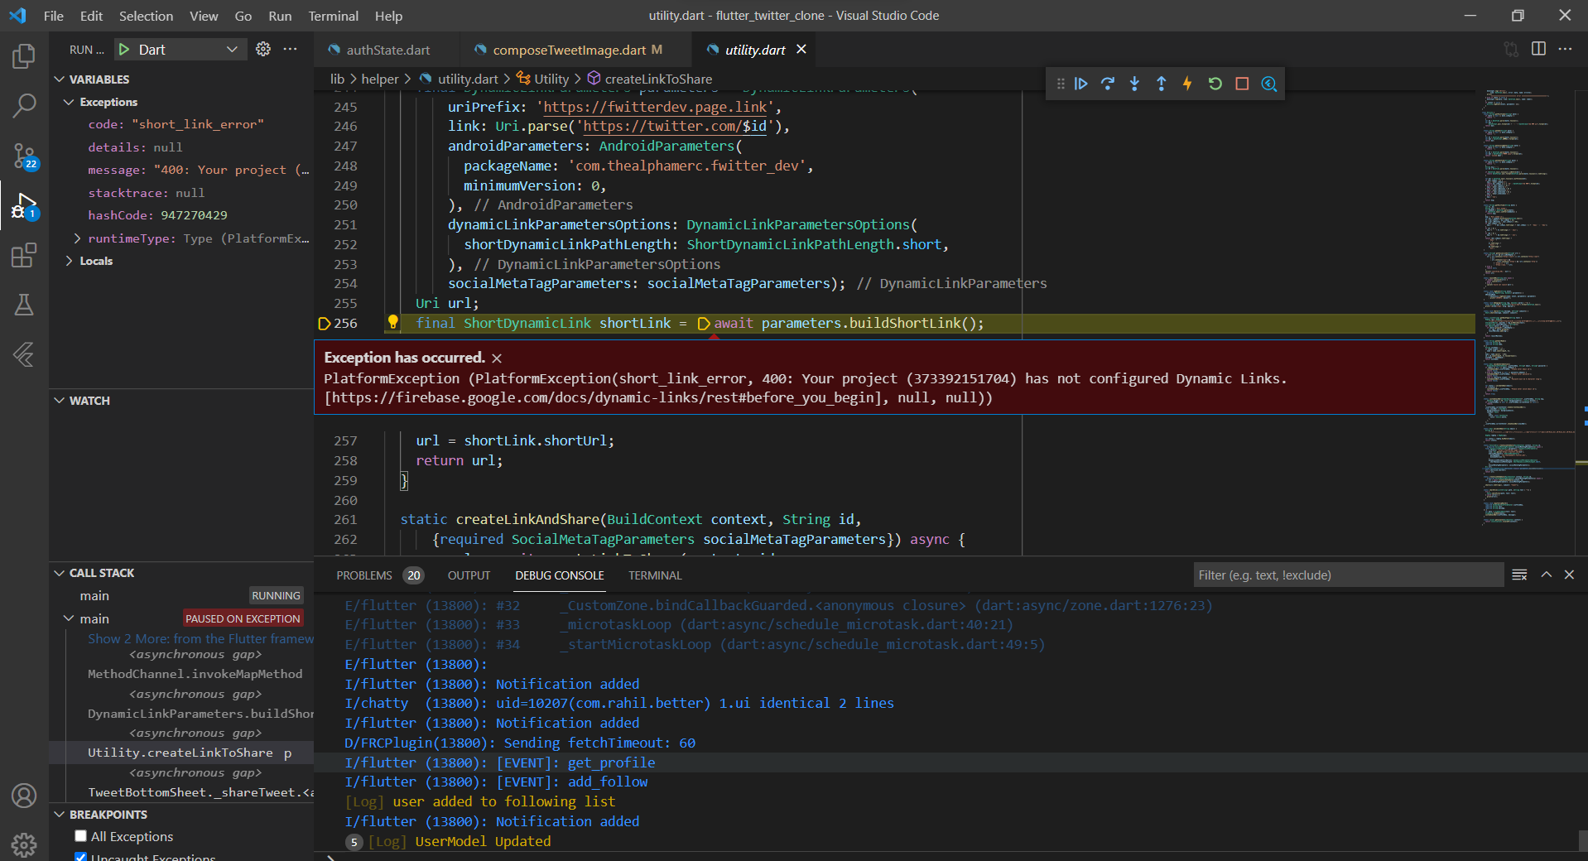Select running main thread in call stack
Image resolution: width=1588 pixels, height=861 pixels.
pos(180,596)
